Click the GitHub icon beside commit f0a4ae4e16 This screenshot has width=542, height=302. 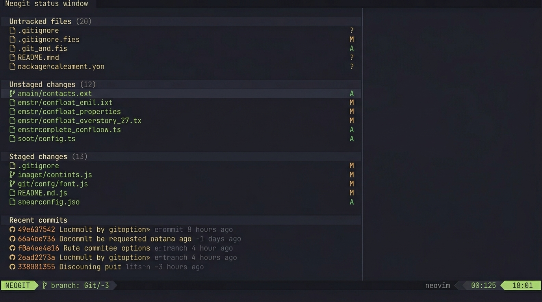(12, 248)
